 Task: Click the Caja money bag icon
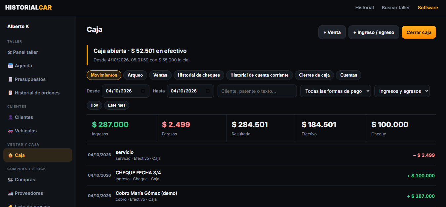point(10,155)
